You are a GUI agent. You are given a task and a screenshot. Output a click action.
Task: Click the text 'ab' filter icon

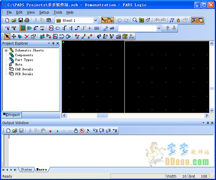[x=112, y=28]
